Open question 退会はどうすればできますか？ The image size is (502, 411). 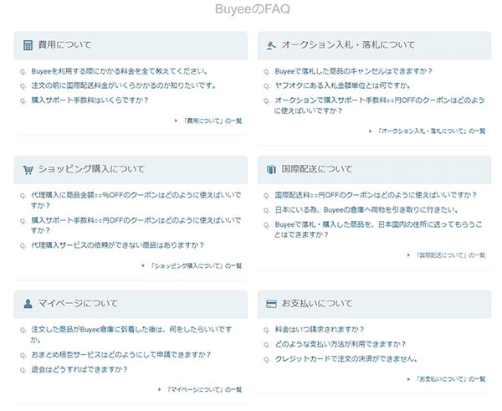(x=79, y=370)
